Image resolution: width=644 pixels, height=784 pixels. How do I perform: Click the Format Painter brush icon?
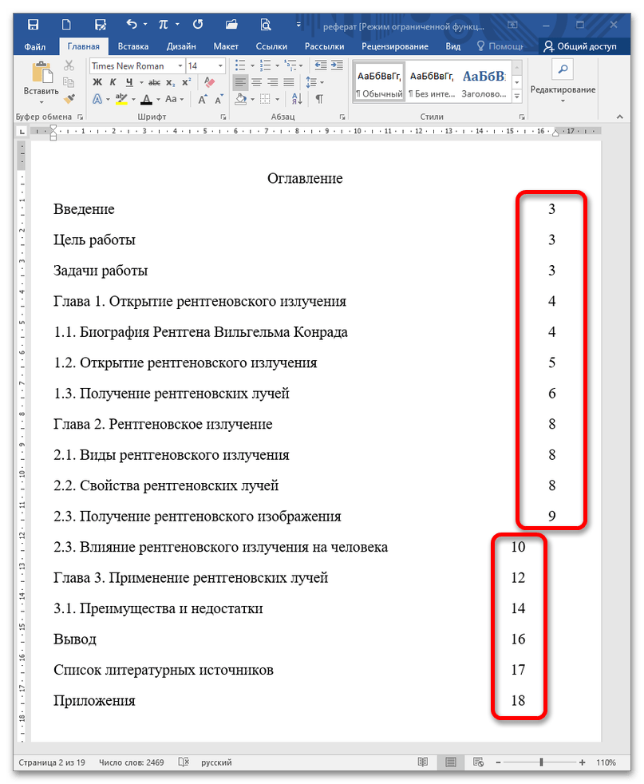point(69,99)
